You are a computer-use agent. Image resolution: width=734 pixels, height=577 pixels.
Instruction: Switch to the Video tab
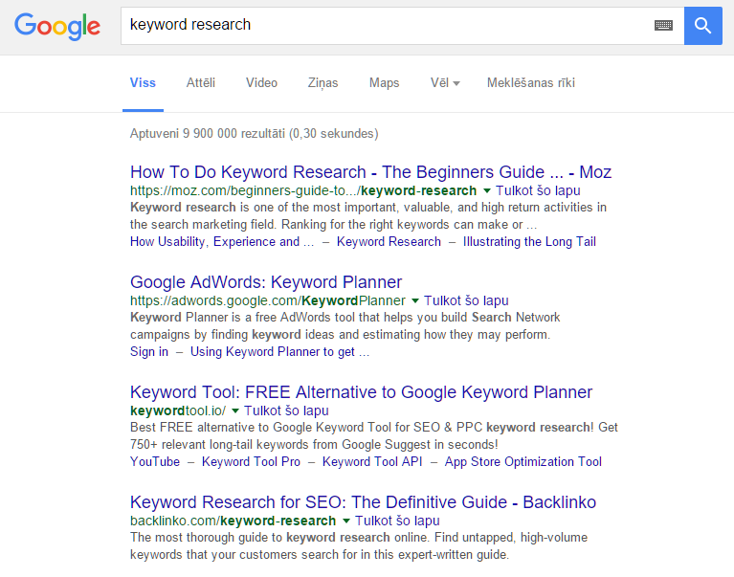[x=261, y=83]
